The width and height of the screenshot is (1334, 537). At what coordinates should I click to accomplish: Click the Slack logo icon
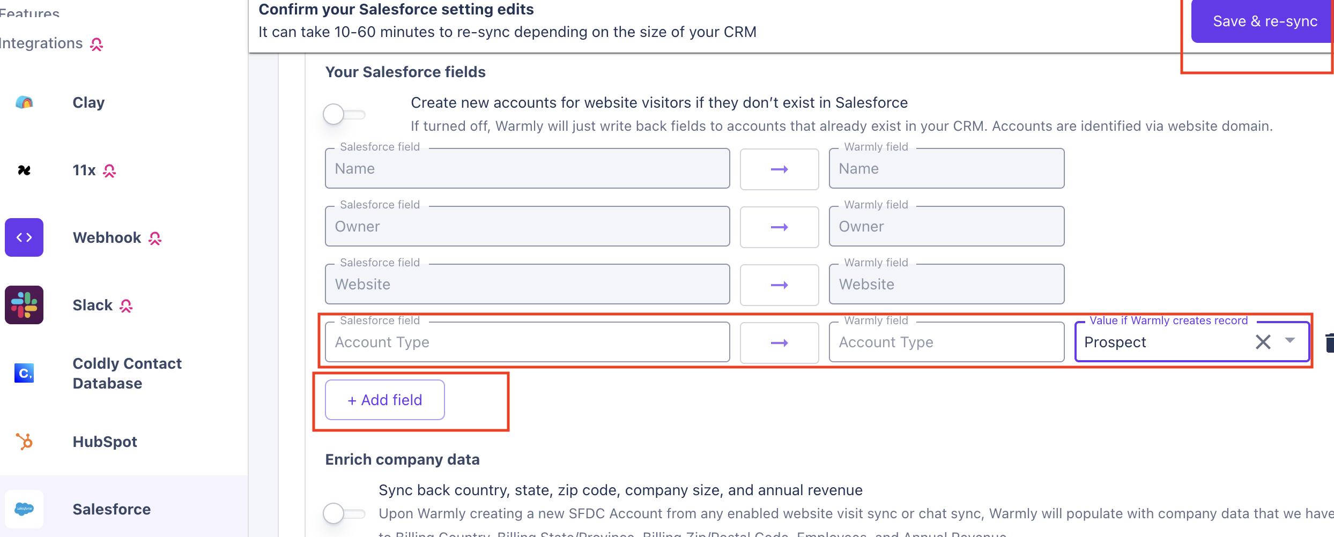tap(24, 305)
